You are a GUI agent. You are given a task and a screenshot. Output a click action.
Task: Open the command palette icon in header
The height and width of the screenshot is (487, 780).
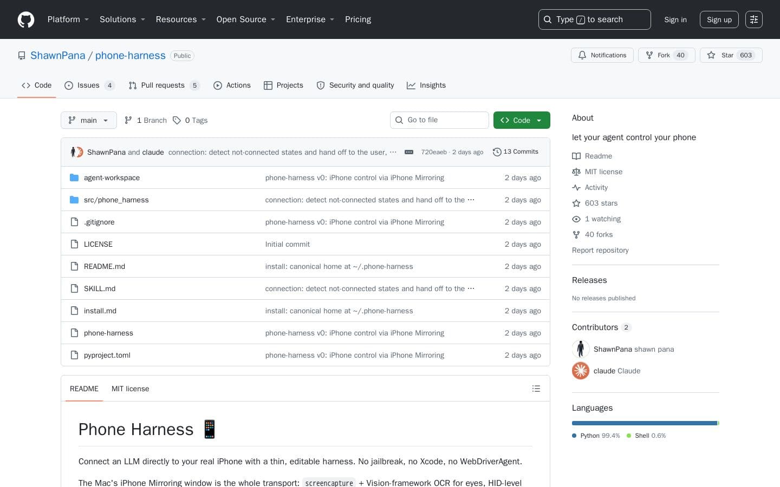click(754, 19)
